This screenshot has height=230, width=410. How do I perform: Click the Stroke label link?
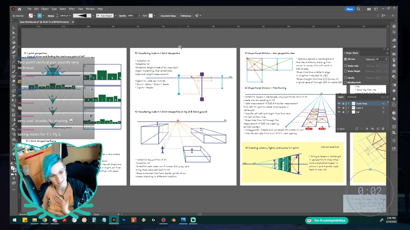coord(51,16)
